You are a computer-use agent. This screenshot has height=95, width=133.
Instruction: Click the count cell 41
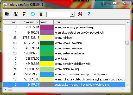coord(15,74)
